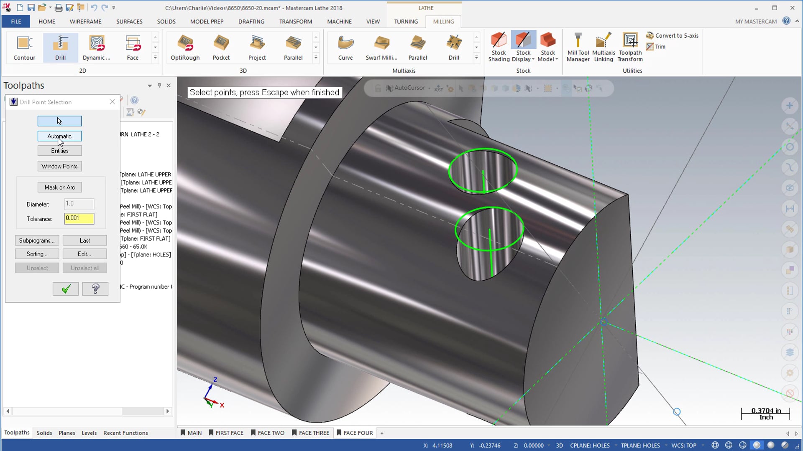
Task: Scroll the Toolpaths panel list
Action: pyautogui.click(x=88, y=411)
